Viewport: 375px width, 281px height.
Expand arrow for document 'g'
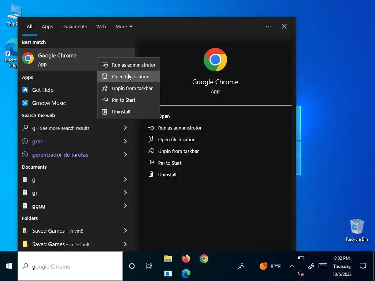(125, 179)
